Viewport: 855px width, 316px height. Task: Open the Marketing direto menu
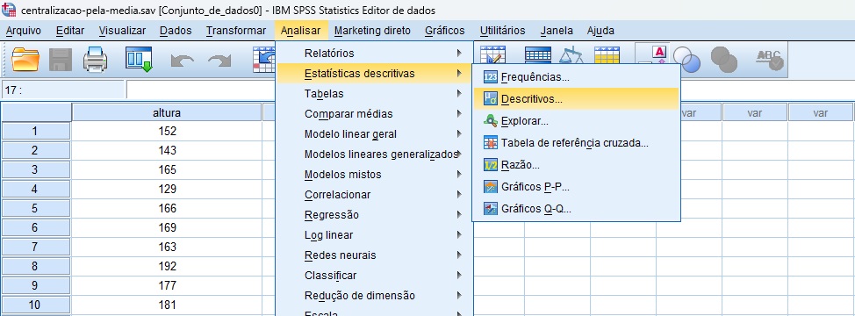coord(372,31)
